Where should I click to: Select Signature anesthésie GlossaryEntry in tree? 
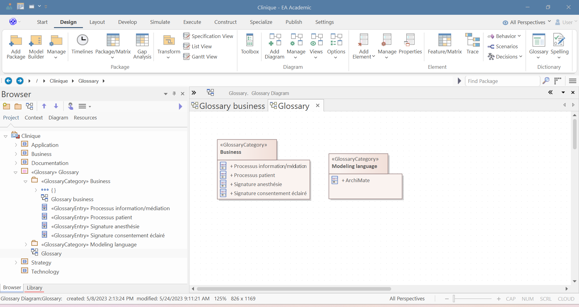pos(95,226)
